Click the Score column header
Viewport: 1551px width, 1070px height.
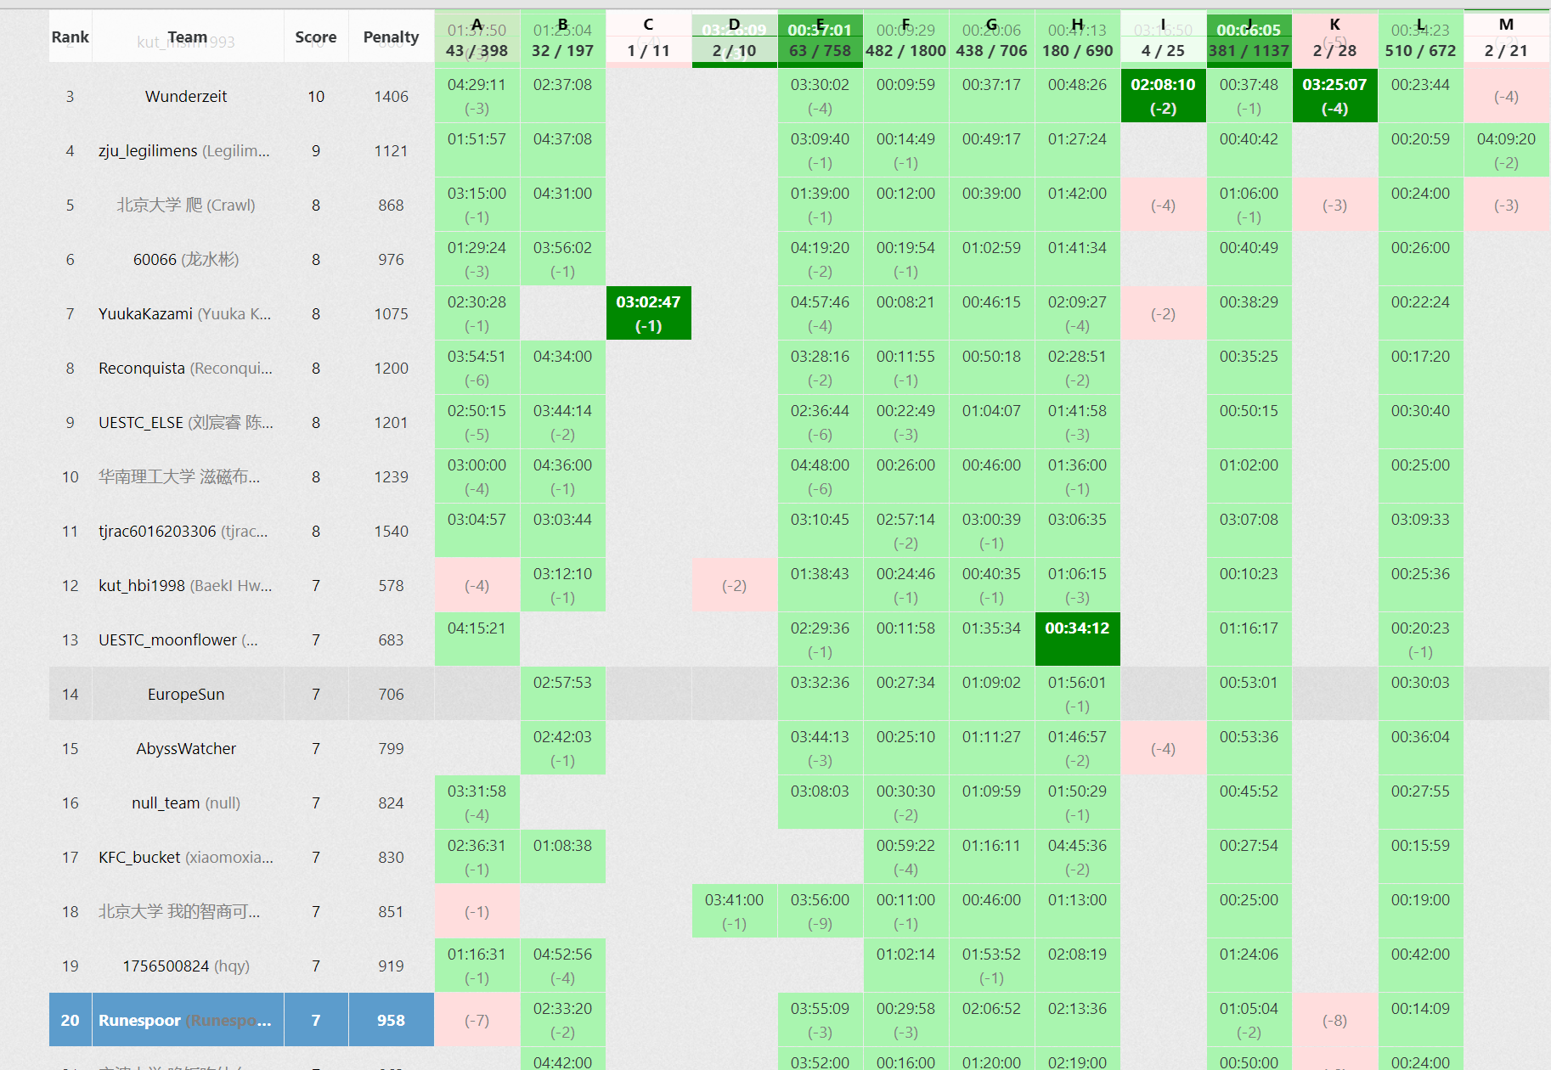[x=315, y=37]
